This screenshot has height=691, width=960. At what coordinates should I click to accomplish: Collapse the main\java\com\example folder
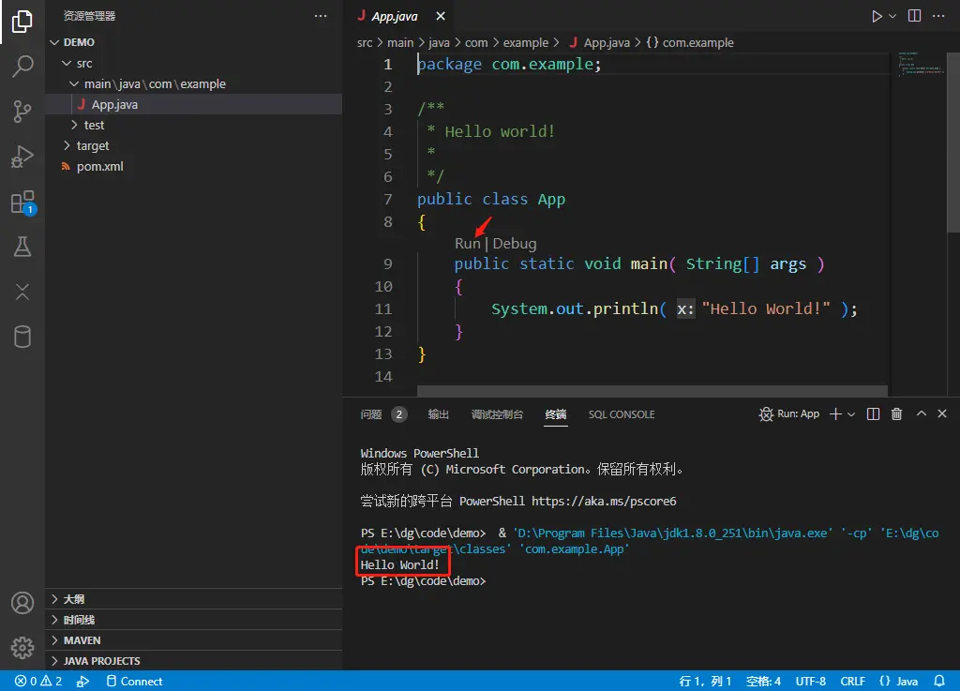point(193,83)
